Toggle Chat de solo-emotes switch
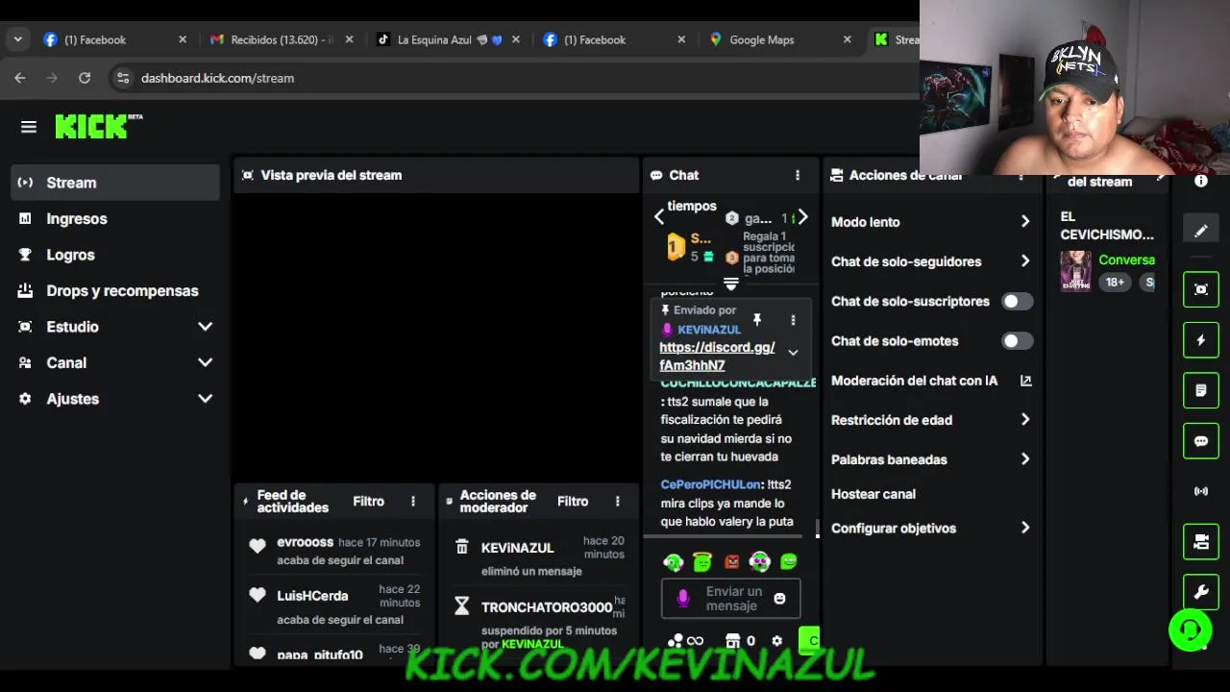1230x692 pixels. (x=1017, y=341)
